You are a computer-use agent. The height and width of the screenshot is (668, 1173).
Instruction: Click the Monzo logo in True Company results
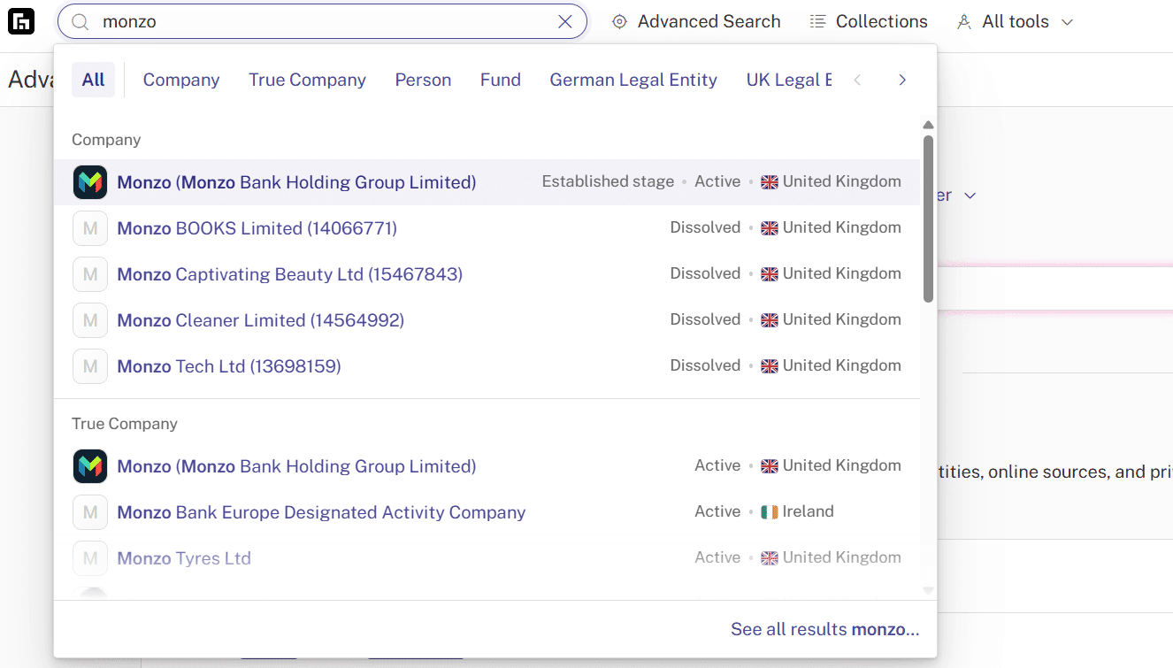[x=90, y=466]
